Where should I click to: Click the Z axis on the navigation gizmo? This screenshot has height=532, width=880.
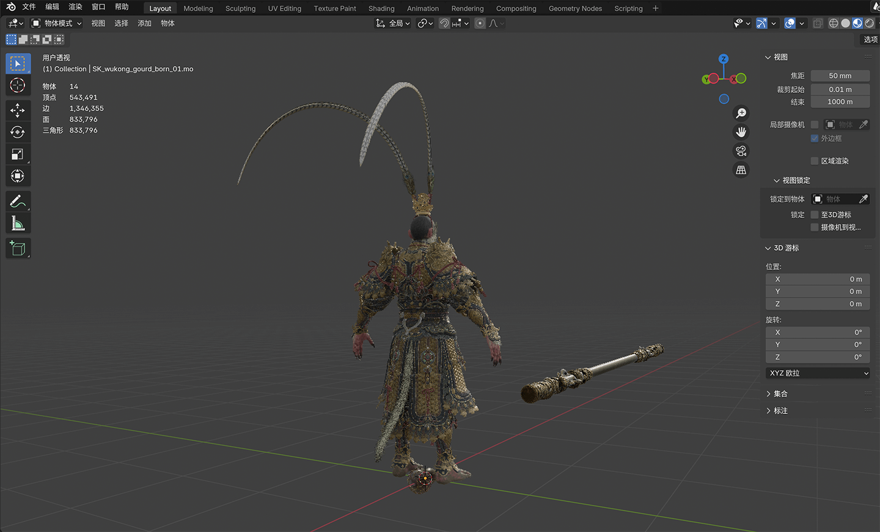click(724, 59)
